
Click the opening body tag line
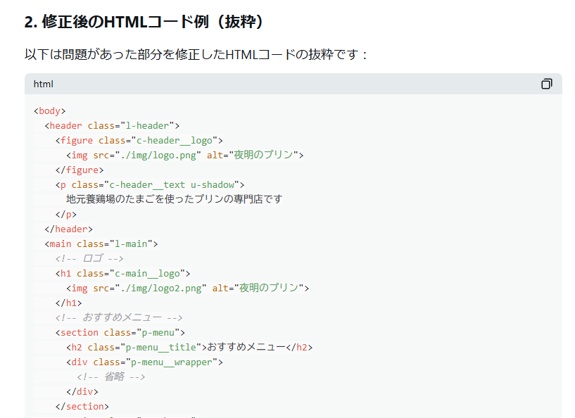point(49,110)
